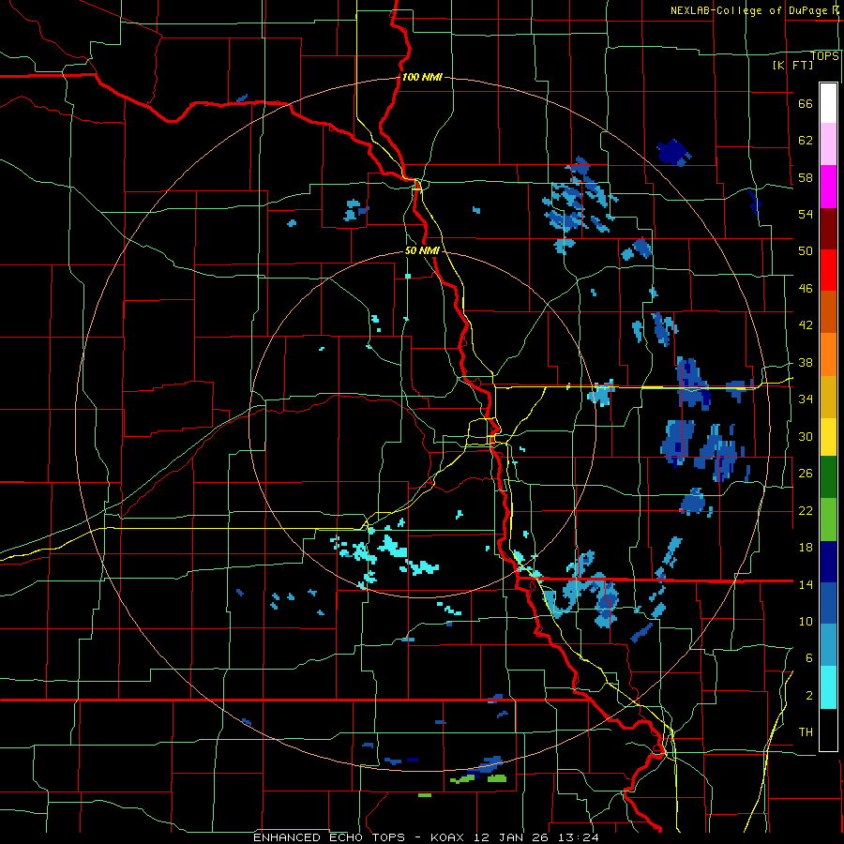Choose the dark red legend swatch
The width and height of the screenshot is (844, 844).
pyautogui.click(x=828, y=229)
